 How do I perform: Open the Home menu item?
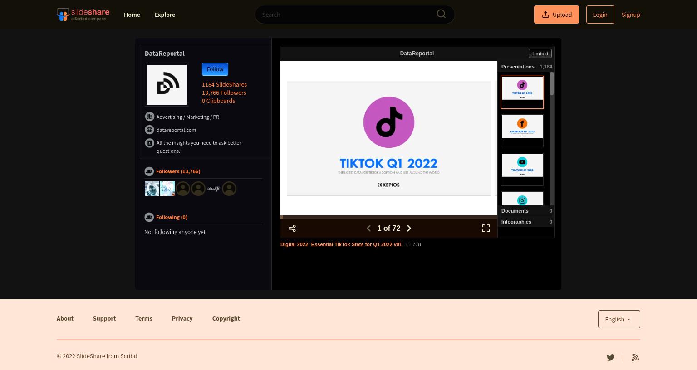click(132, 15)
